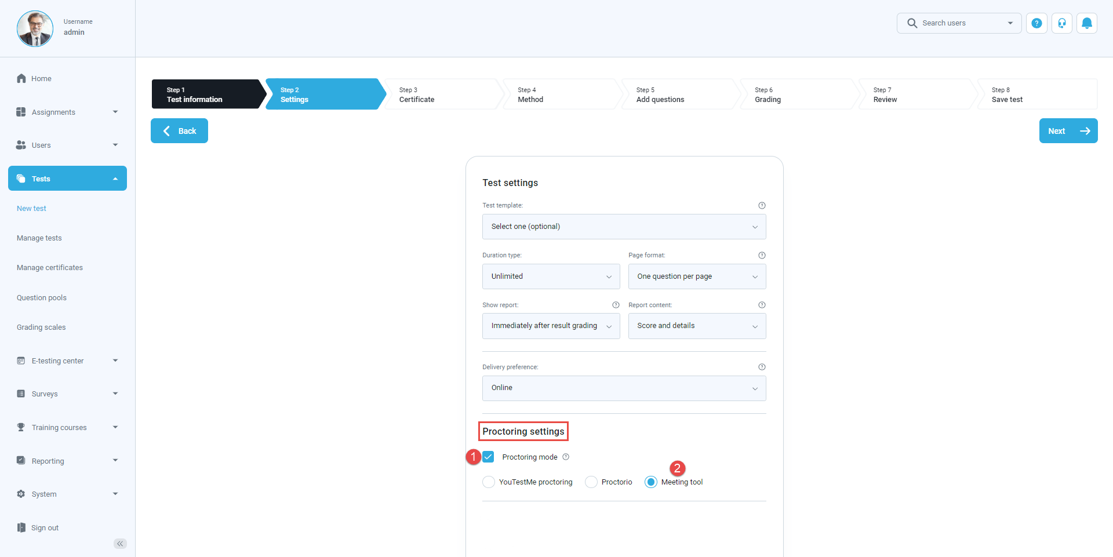This screenshot has height=557, width=1113.
Task: Switch to Step 6 Grading
Action: tap(797, 94)
